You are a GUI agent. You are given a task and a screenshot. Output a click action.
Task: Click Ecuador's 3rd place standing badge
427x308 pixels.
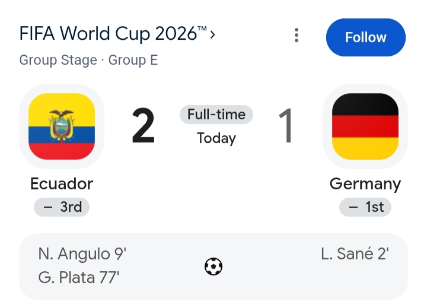click(x=62, y=207)
